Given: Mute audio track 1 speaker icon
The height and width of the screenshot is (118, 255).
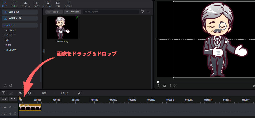Looking at the screenshot, I should coord(10,114).
